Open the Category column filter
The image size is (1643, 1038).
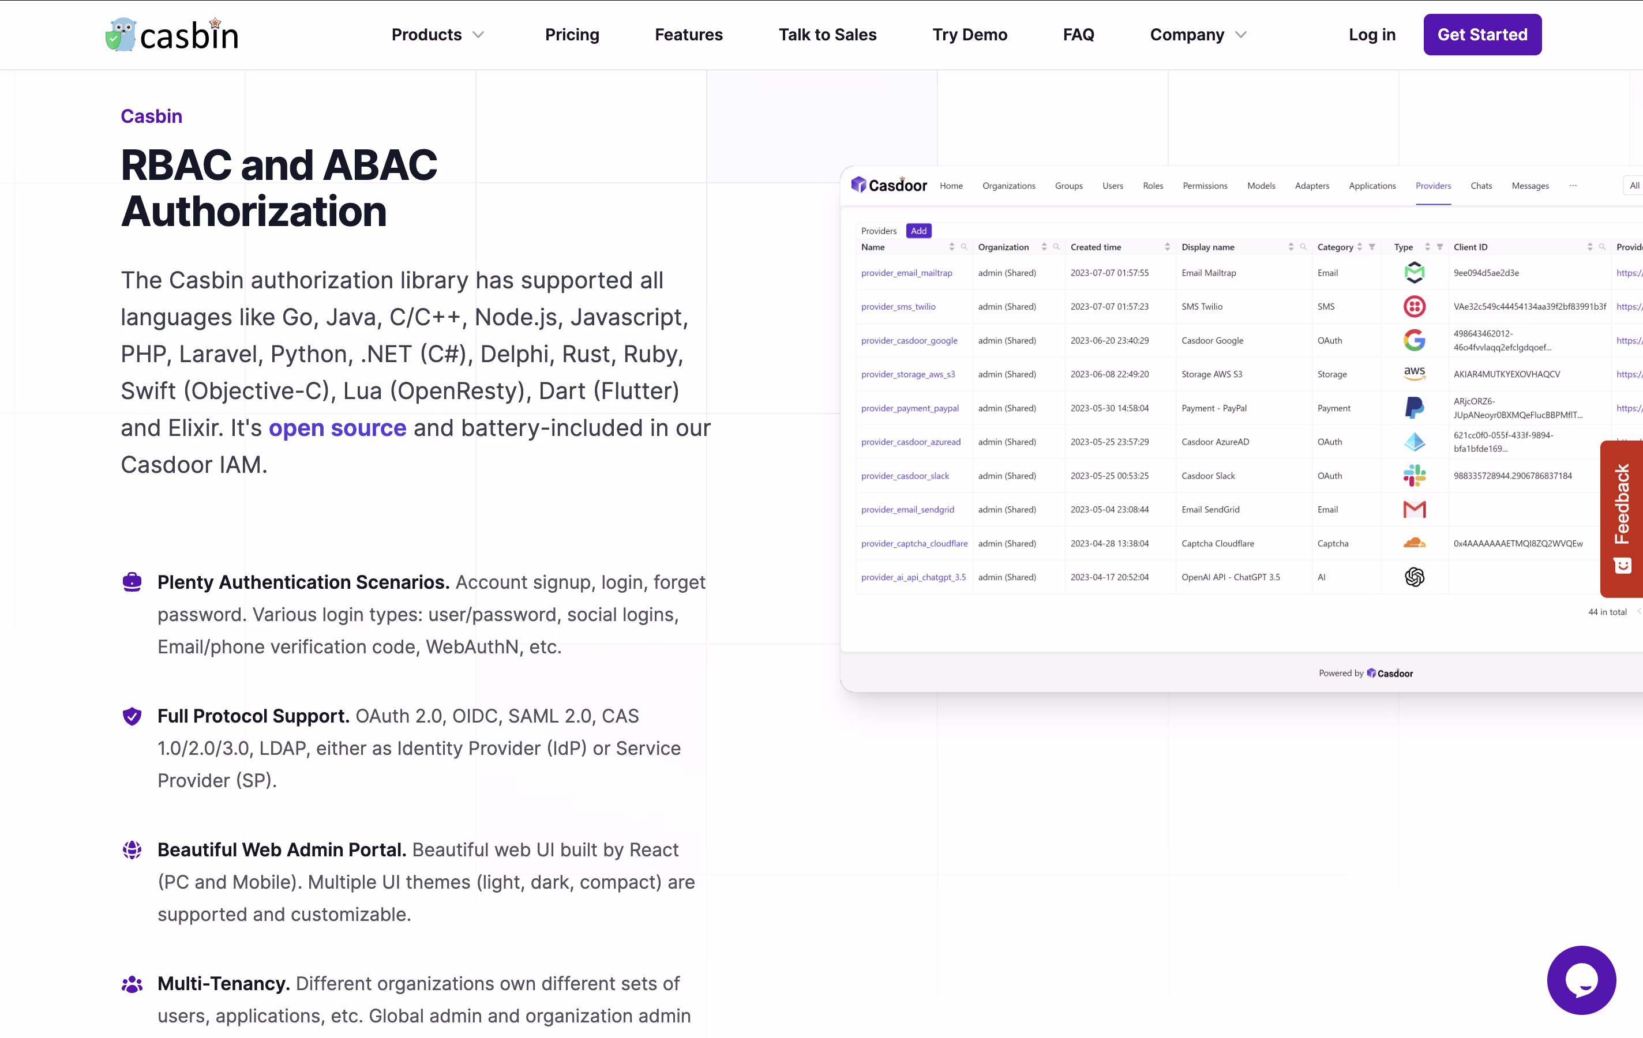(x=1371, y=247)
